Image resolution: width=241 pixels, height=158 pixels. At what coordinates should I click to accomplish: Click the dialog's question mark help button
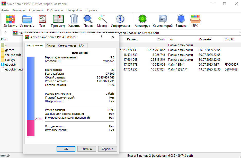click(x=101, y=37)
